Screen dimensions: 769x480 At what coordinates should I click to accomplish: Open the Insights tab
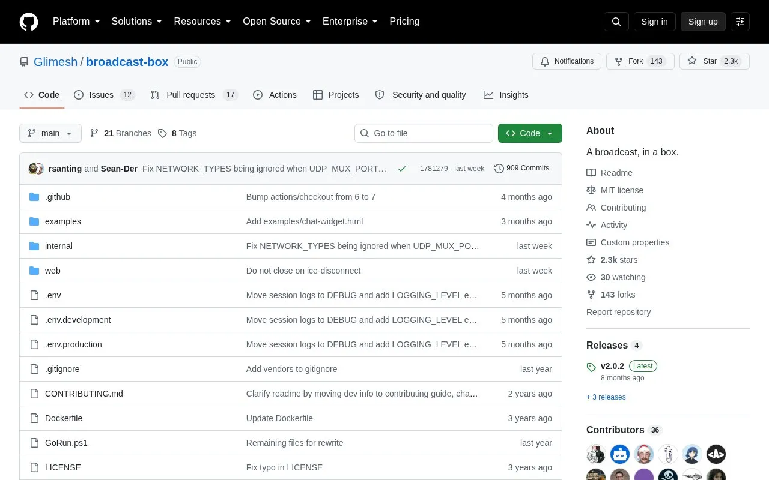tap(506, 95)
